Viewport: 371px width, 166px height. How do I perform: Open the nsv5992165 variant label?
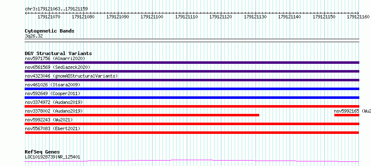click(352, 111)
